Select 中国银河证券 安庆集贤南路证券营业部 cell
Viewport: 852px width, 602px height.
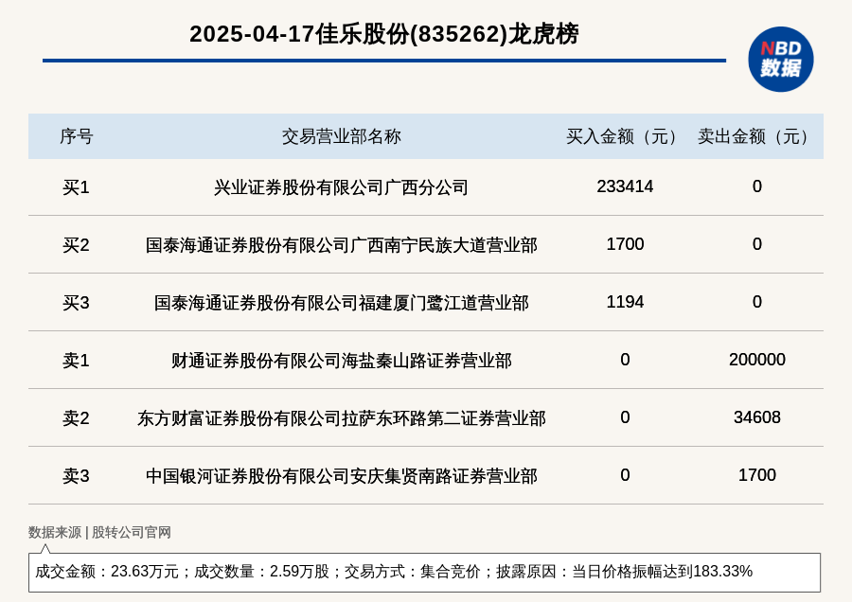[341, 475]
